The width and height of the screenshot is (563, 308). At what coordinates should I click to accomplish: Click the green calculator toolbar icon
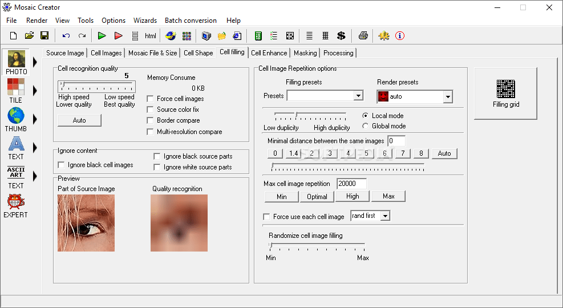point(258,35)
